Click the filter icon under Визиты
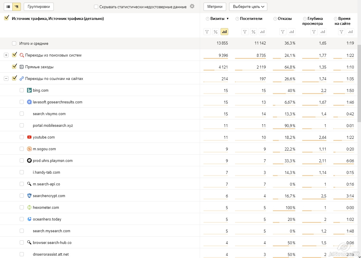The height and width of the screenshot is (258, 361). [x=207, y=32]
